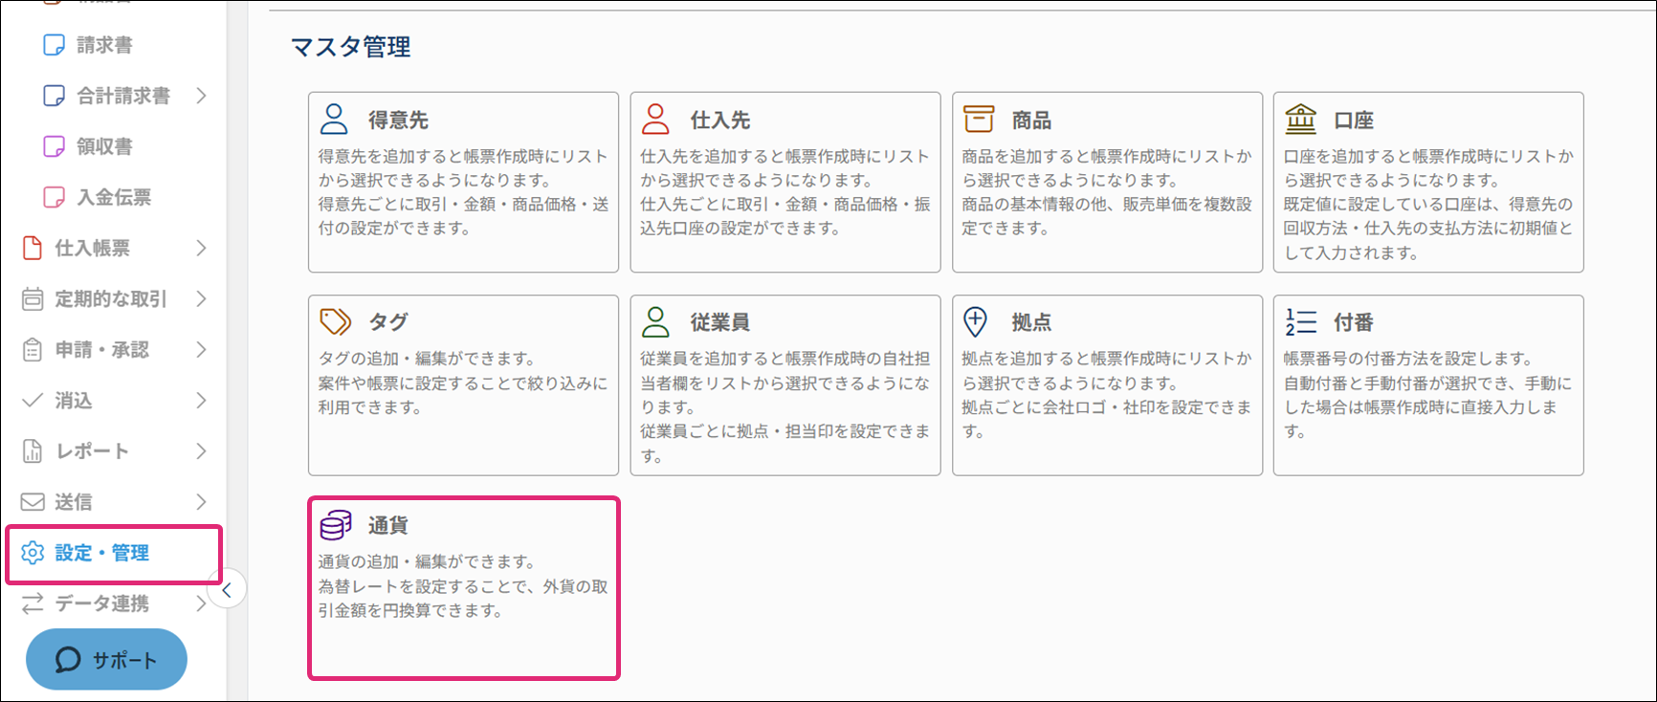Click the 通貨 coins icon

pos(336,525)
